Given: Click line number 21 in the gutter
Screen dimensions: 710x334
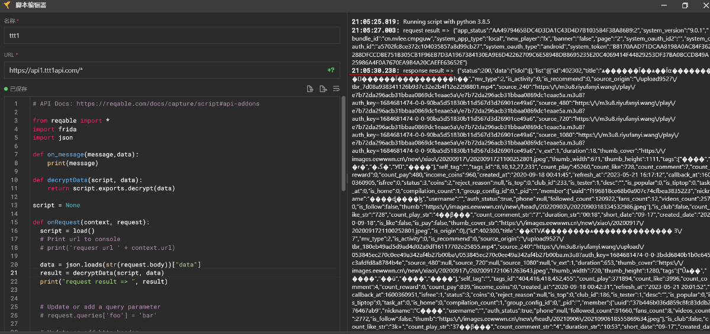Looking at the screenshot, I should coord(14,273).
